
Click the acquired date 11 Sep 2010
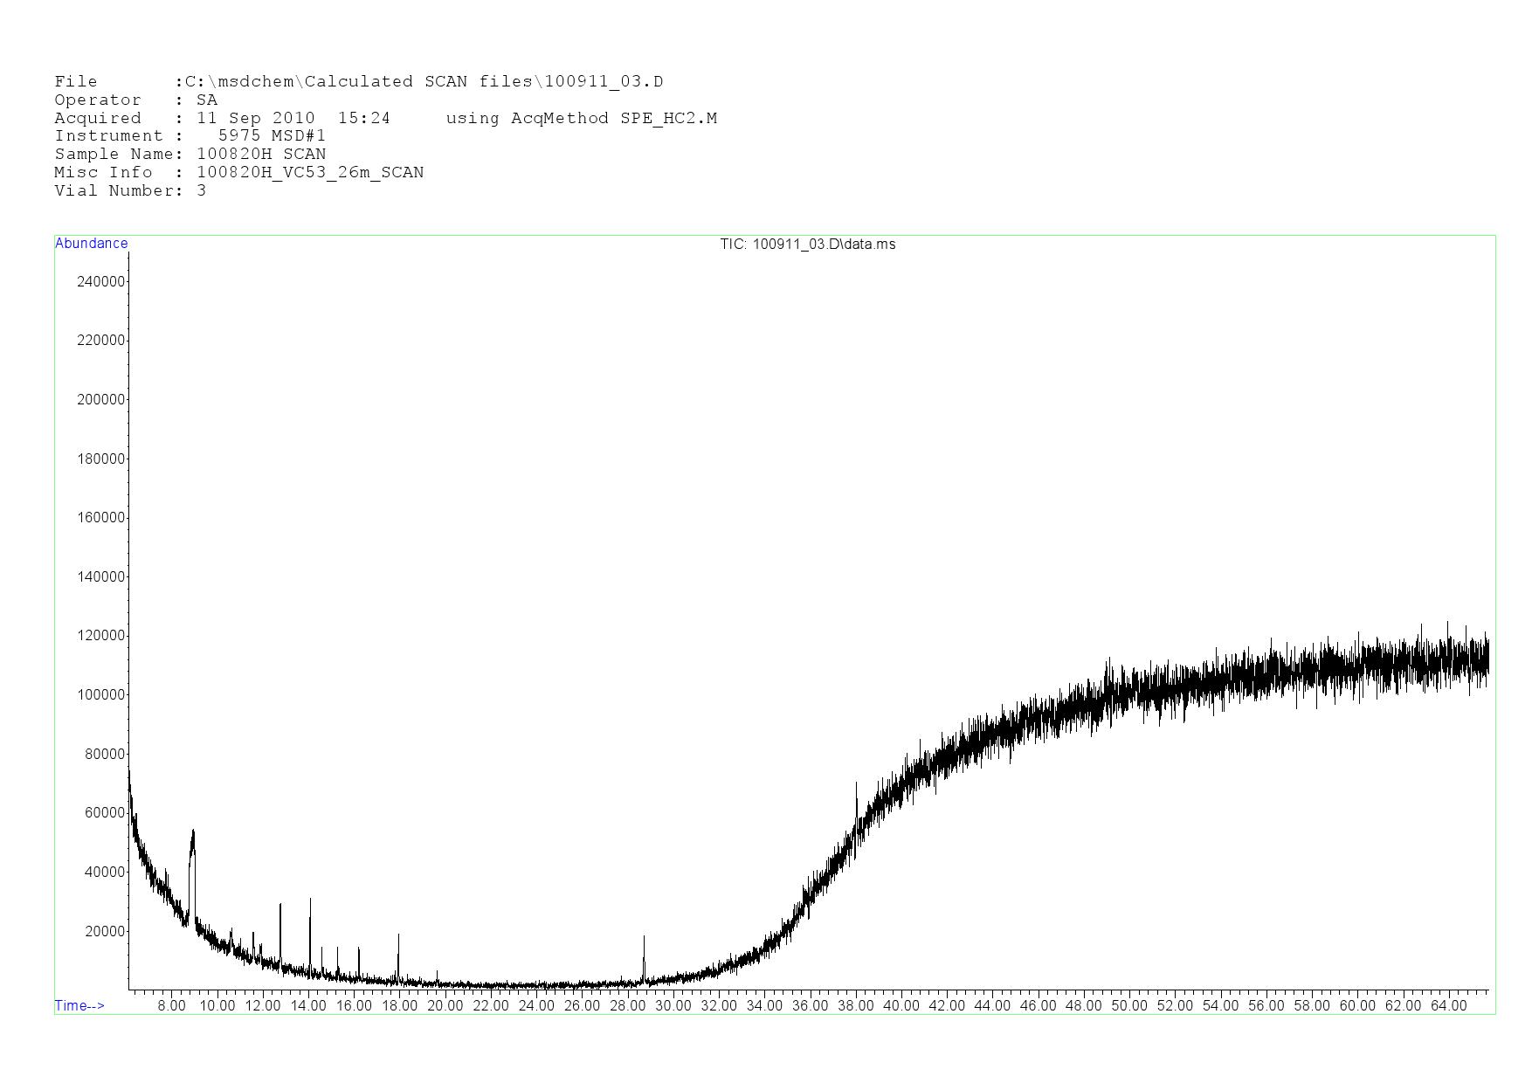255,119
